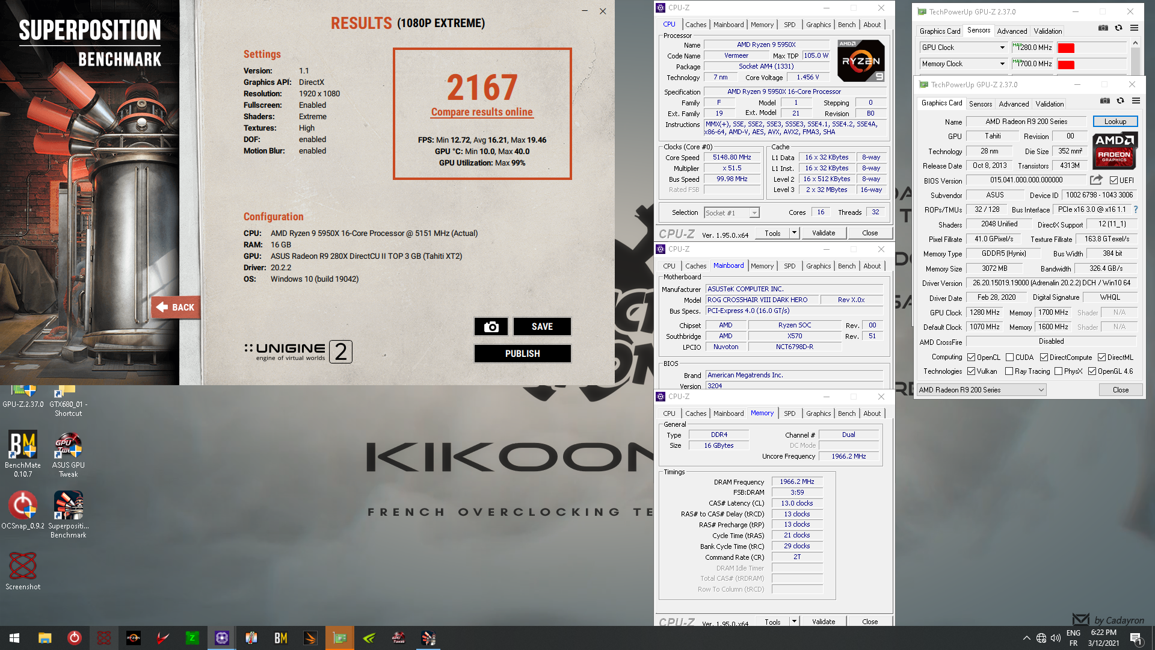
Task: Open the ASUS GPU Tweak desktop icon
Action: 68,454
